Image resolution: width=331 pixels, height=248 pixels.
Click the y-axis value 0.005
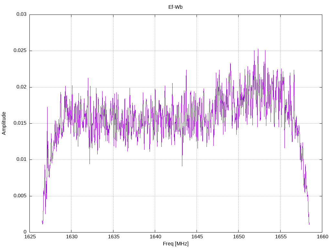pos(20,196)
